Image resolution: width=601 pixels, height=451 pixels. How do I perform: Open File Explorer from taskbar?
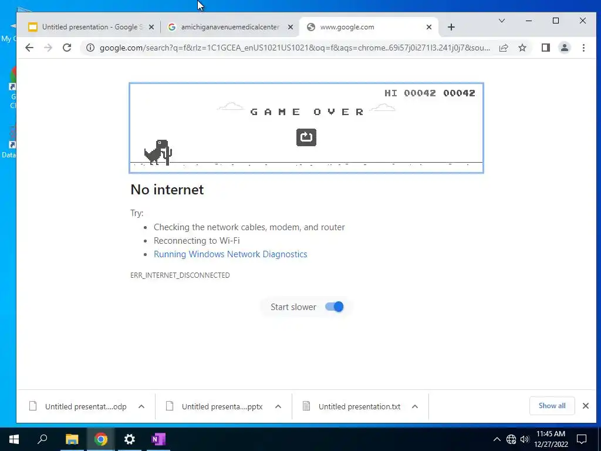point(72,439)
